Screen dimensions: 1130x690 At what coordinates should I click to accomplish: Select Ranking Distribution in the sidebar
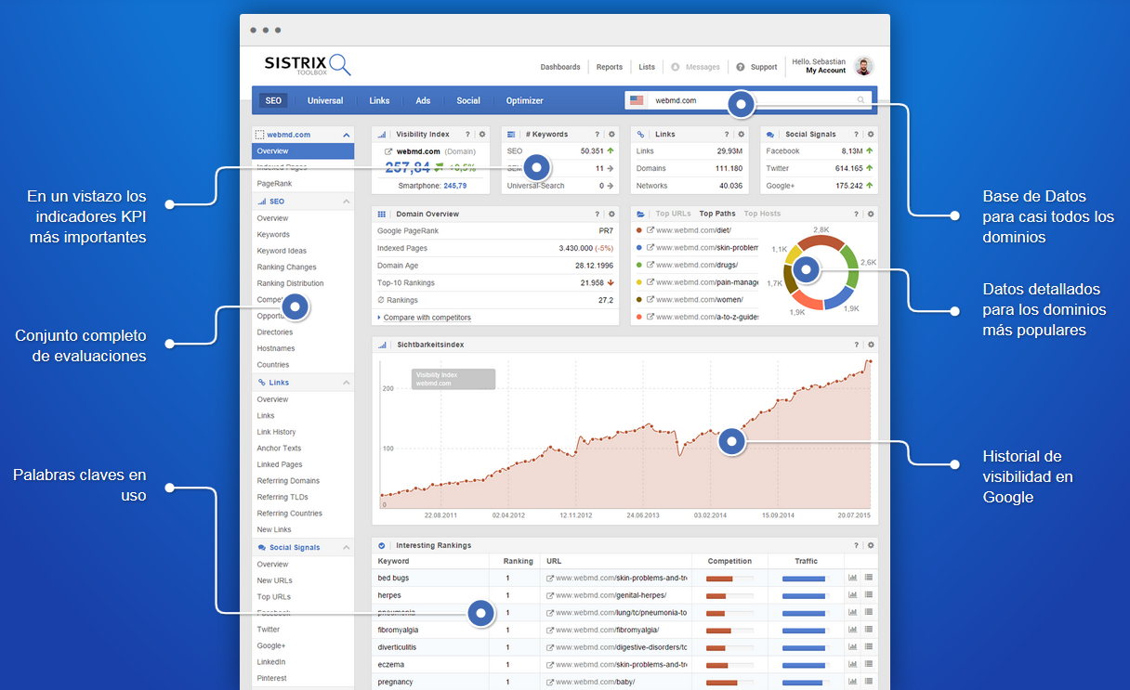coord(291,283)
